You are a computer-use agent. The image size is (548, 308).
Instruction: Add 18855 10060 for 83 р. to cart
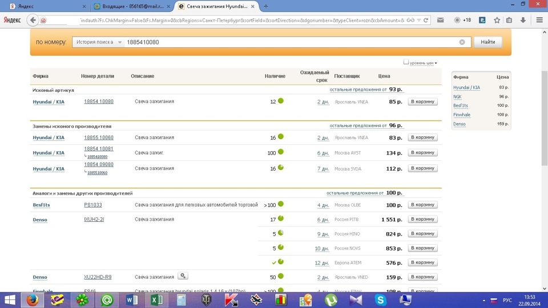pyautogui.click(x=422, y=137)
